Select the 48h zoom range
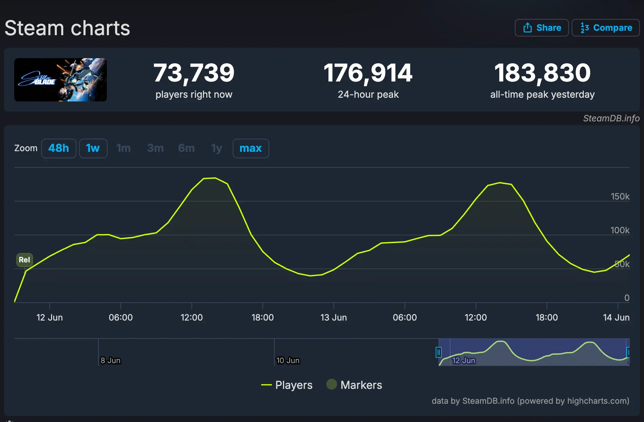 (59, 148)
